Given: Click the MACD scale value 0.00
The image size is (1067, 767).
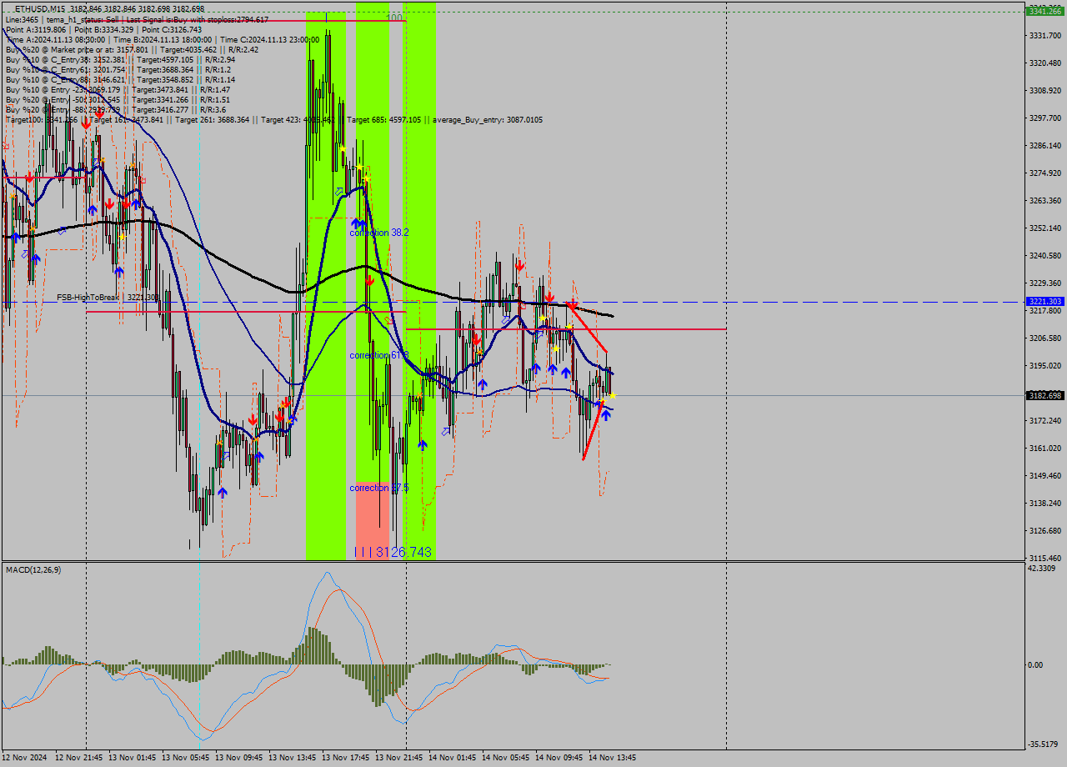Looking at the screenshot, I should click(1035, 664).
